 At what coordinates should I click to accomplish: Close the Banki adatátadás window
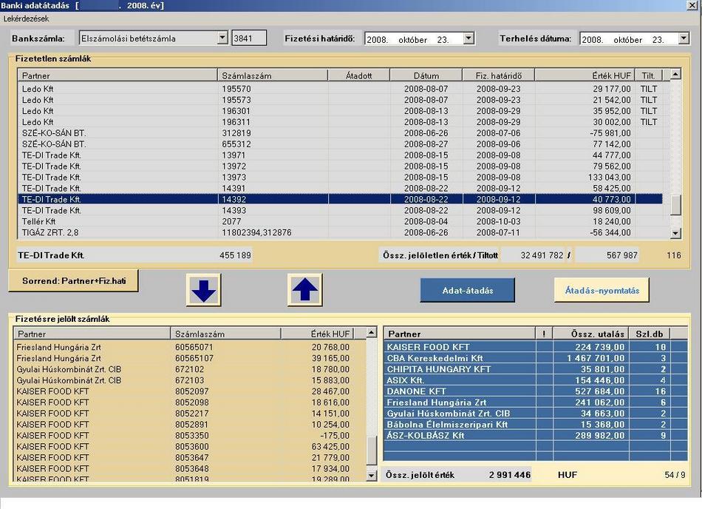click(x=692, y=5)
